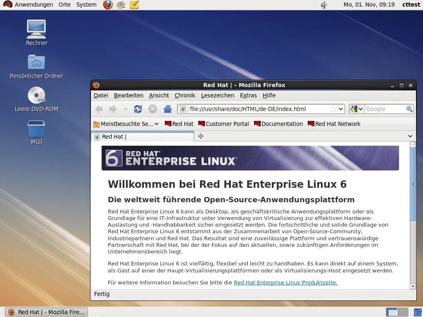Reload the current page in Firefox
423x317 pixels.
point(138,109)
